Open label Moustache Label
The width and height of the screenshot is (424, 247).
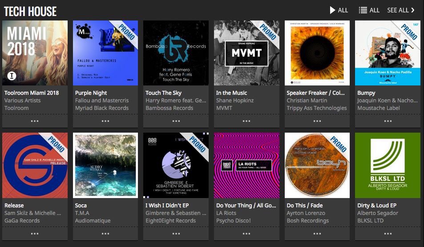coord(379,108)
